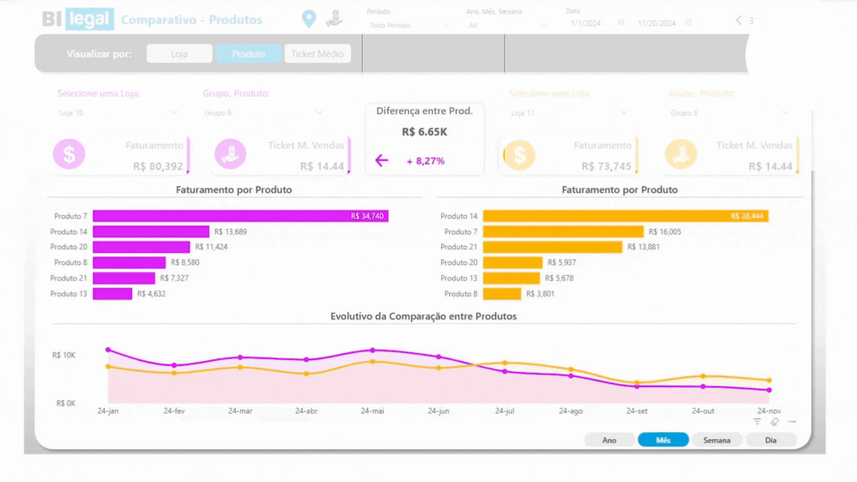Clear selections with the eraser icon
The height and width of the screenshot is (482, 857).
774,422
